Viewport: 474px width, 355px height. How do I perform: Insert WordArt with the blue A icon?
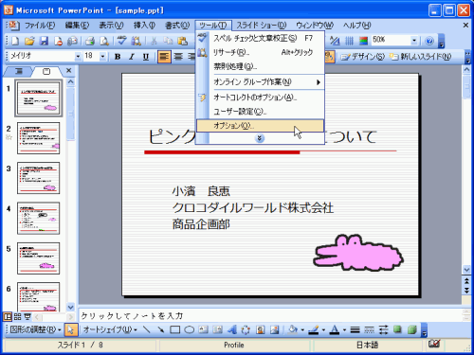(232, 329)
